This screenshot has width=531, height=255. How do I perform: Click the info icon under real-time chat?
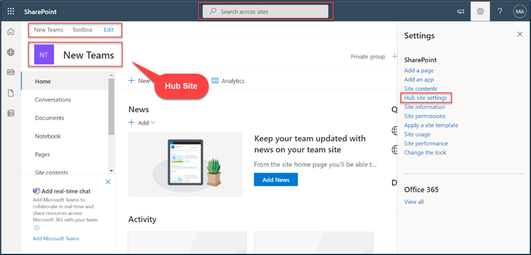(36, 228)
